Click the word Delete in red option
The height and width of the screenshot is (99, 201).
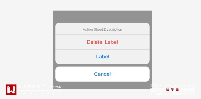(x=94, y=42)
